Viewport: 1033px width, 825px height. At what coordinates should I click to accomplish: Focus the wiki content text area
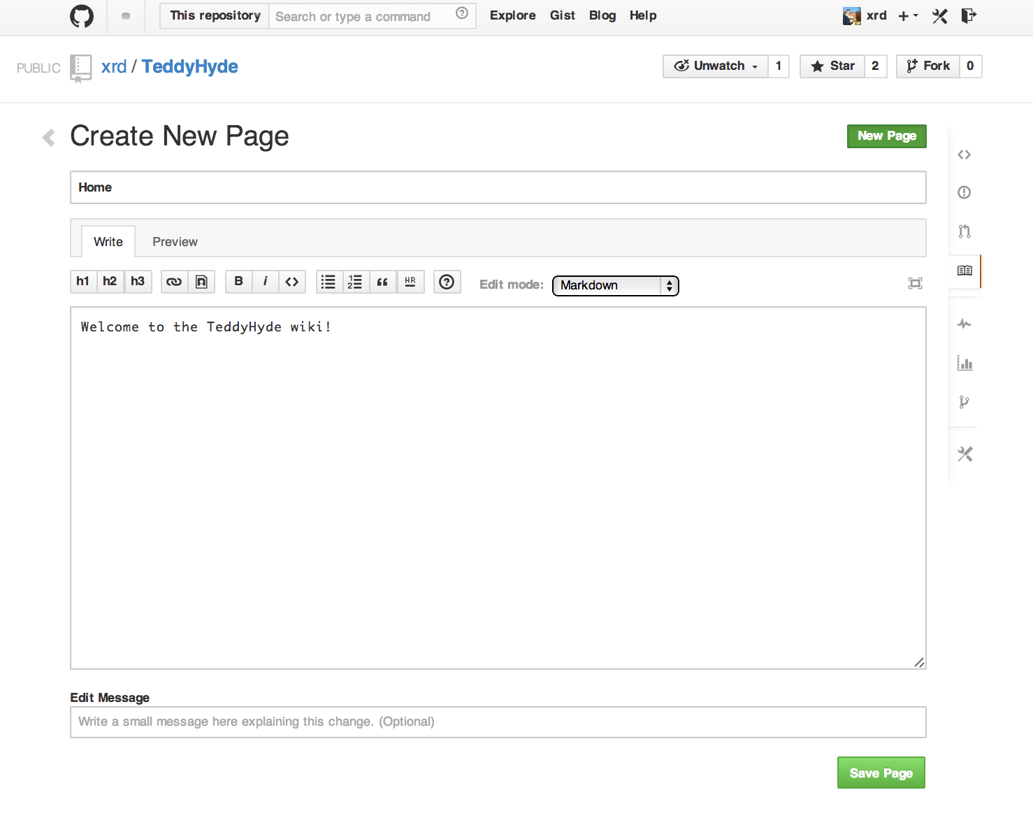[x=498, y=488]
